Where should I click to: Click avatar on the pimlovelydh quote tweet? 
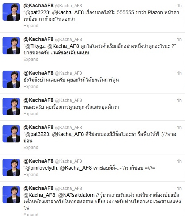click(11, 167)
